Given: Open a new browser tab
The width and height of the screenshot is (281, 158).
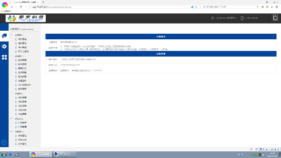Looking at the screenshot, I should (43, 2).
